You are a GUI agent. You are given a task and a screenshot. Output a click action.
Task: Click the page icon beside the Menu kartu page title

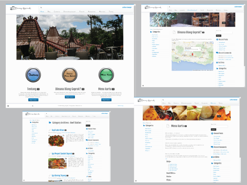point(168,126)
